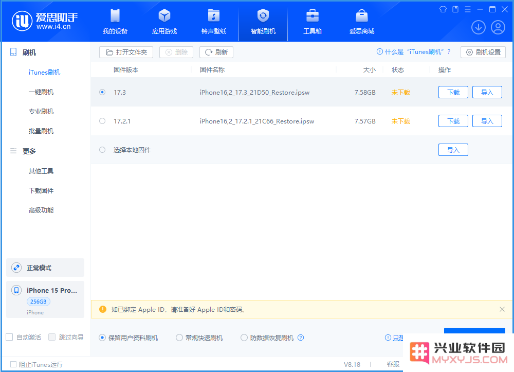Click the 7.58GB size cell
Viewport: 514px width, 372px height.
[x=365, y=93]
